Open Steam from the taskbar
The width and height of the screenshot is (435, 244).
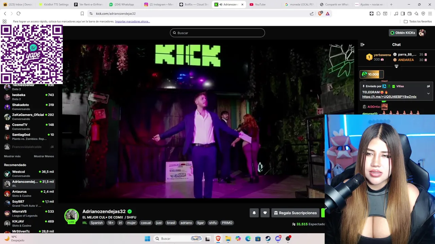coord(268,239)
